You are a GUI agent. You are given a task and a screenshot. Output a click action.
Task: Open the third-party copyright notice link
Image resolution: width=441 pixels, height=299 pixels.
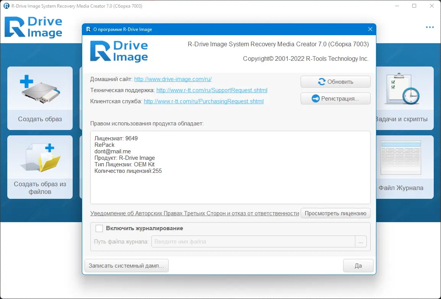click(195, 213)
